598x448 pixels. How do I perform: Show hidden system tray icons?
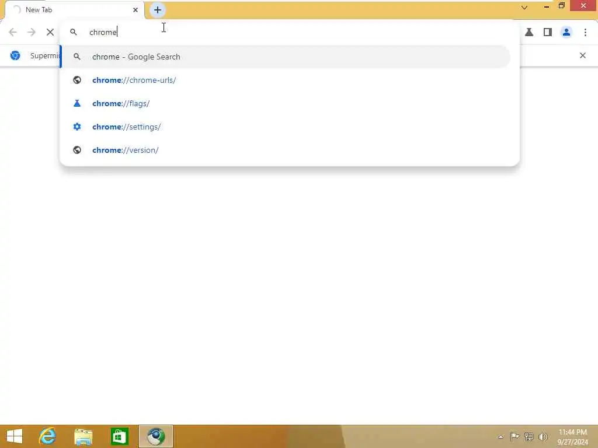[500, 437]
